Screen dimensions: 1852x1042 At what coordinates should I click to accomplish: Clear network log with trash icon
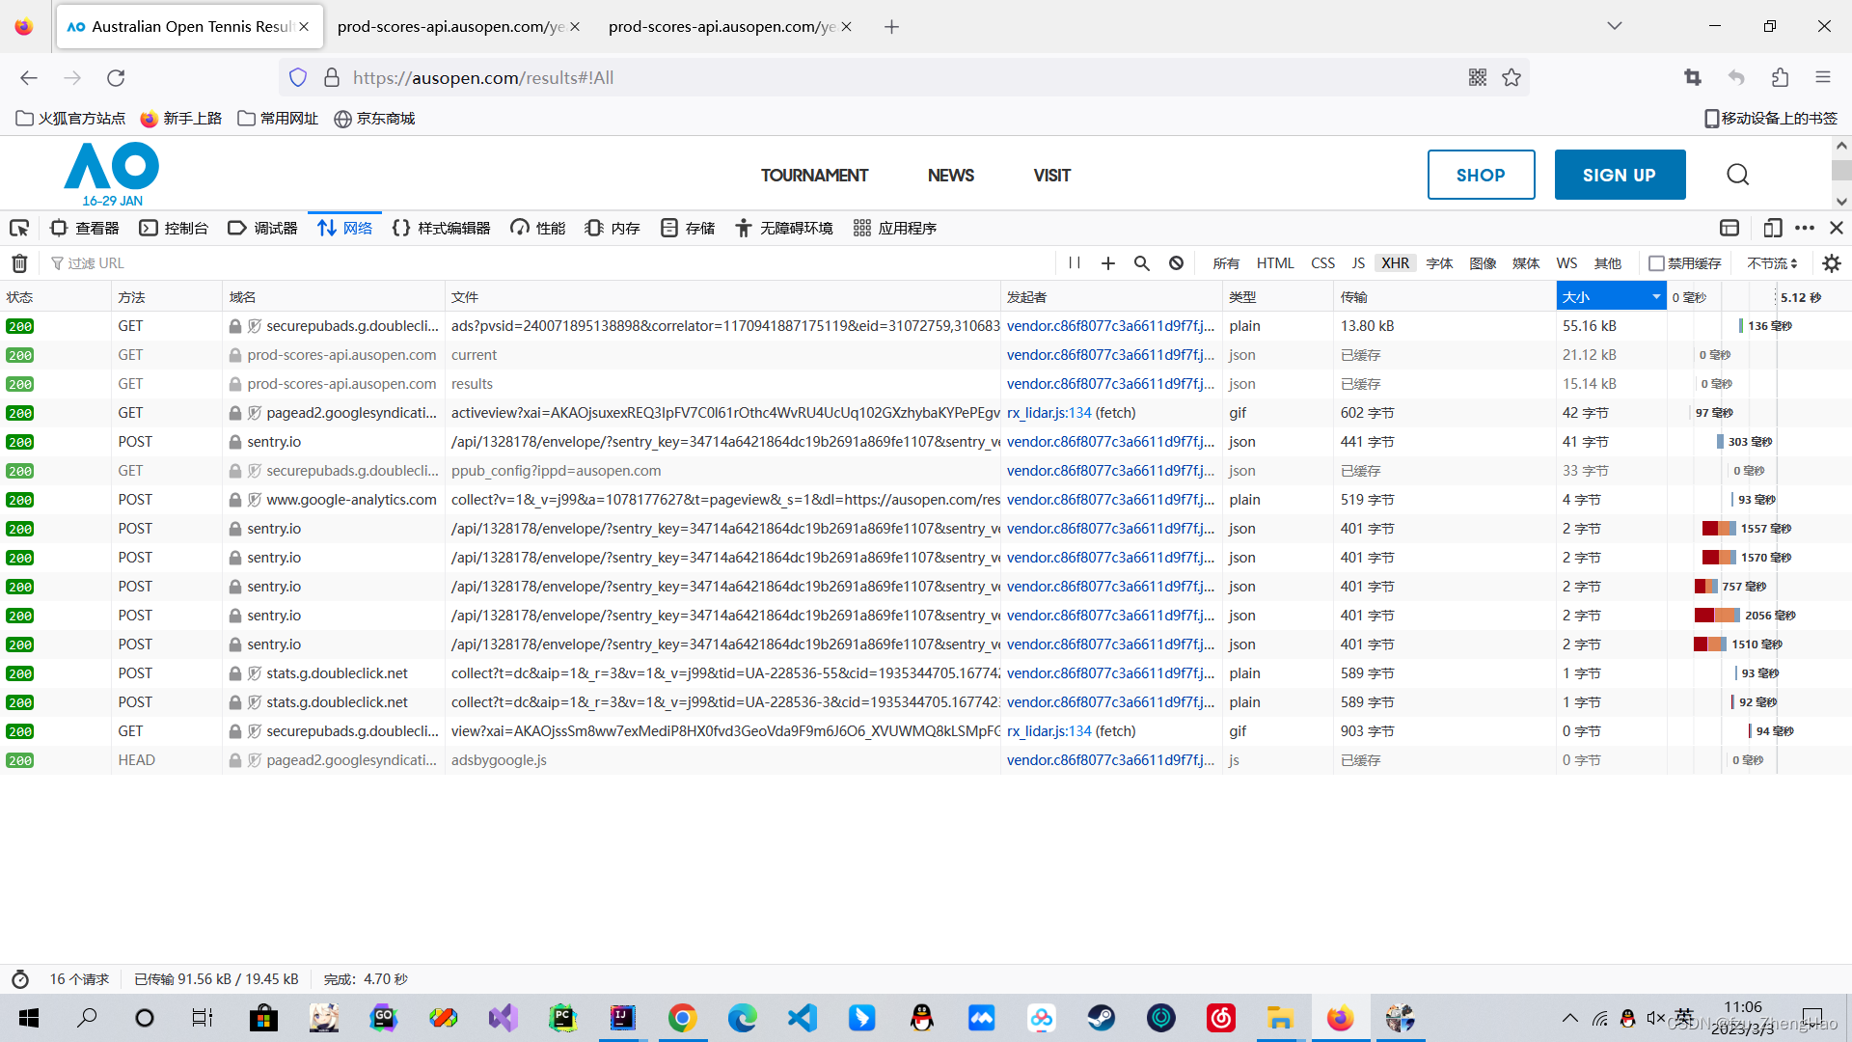tap(19, 263)
